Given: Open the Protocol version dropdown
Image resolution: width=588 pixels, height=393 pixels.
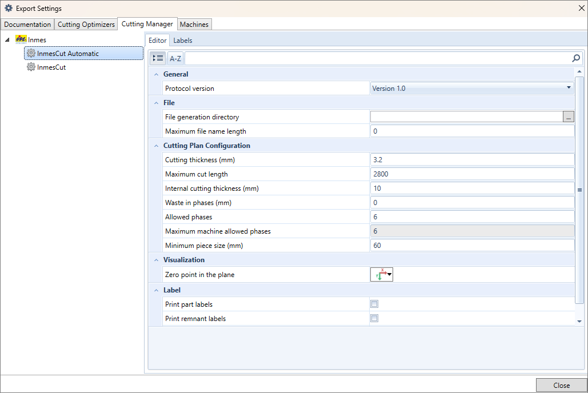Looking at the screenshot, I should [472, 88].
